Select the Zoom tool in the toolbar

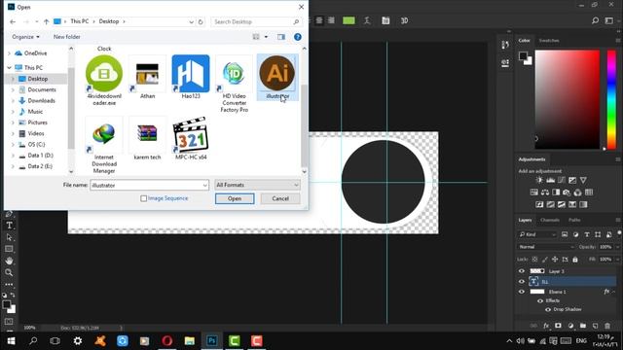tap(9, 272)
